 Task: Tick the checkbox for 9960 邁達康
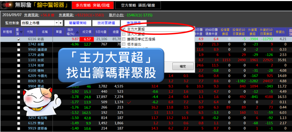[19, 50]
